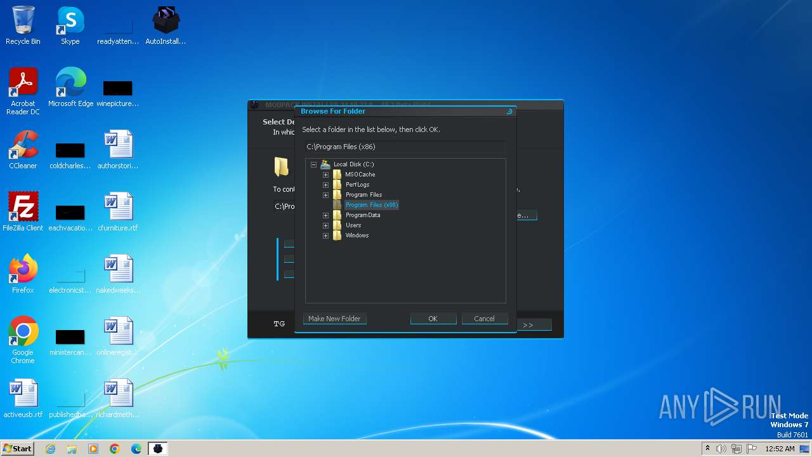Open the network tray icon
This screenshot has height=457, width=812.
pyautogui.click(x=737, y=449)
